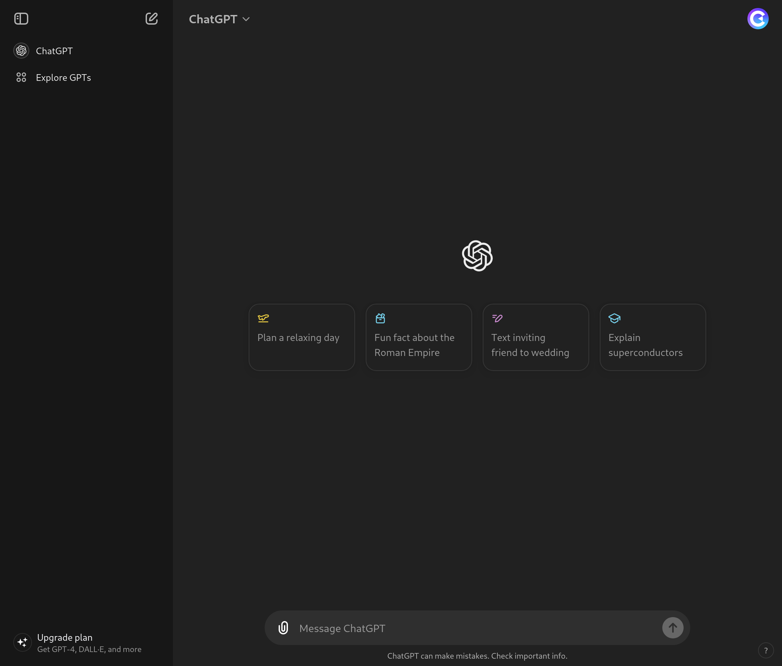Attach a file using the paperclip icon
Viewport: 782px width, 666px height.
(x=283, y=628)
